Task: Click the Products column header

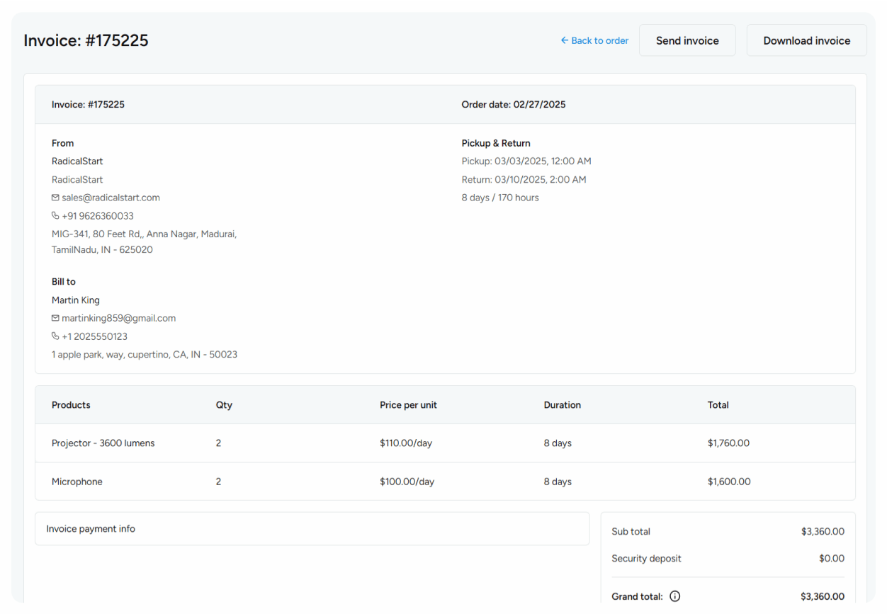Action: 71,404
